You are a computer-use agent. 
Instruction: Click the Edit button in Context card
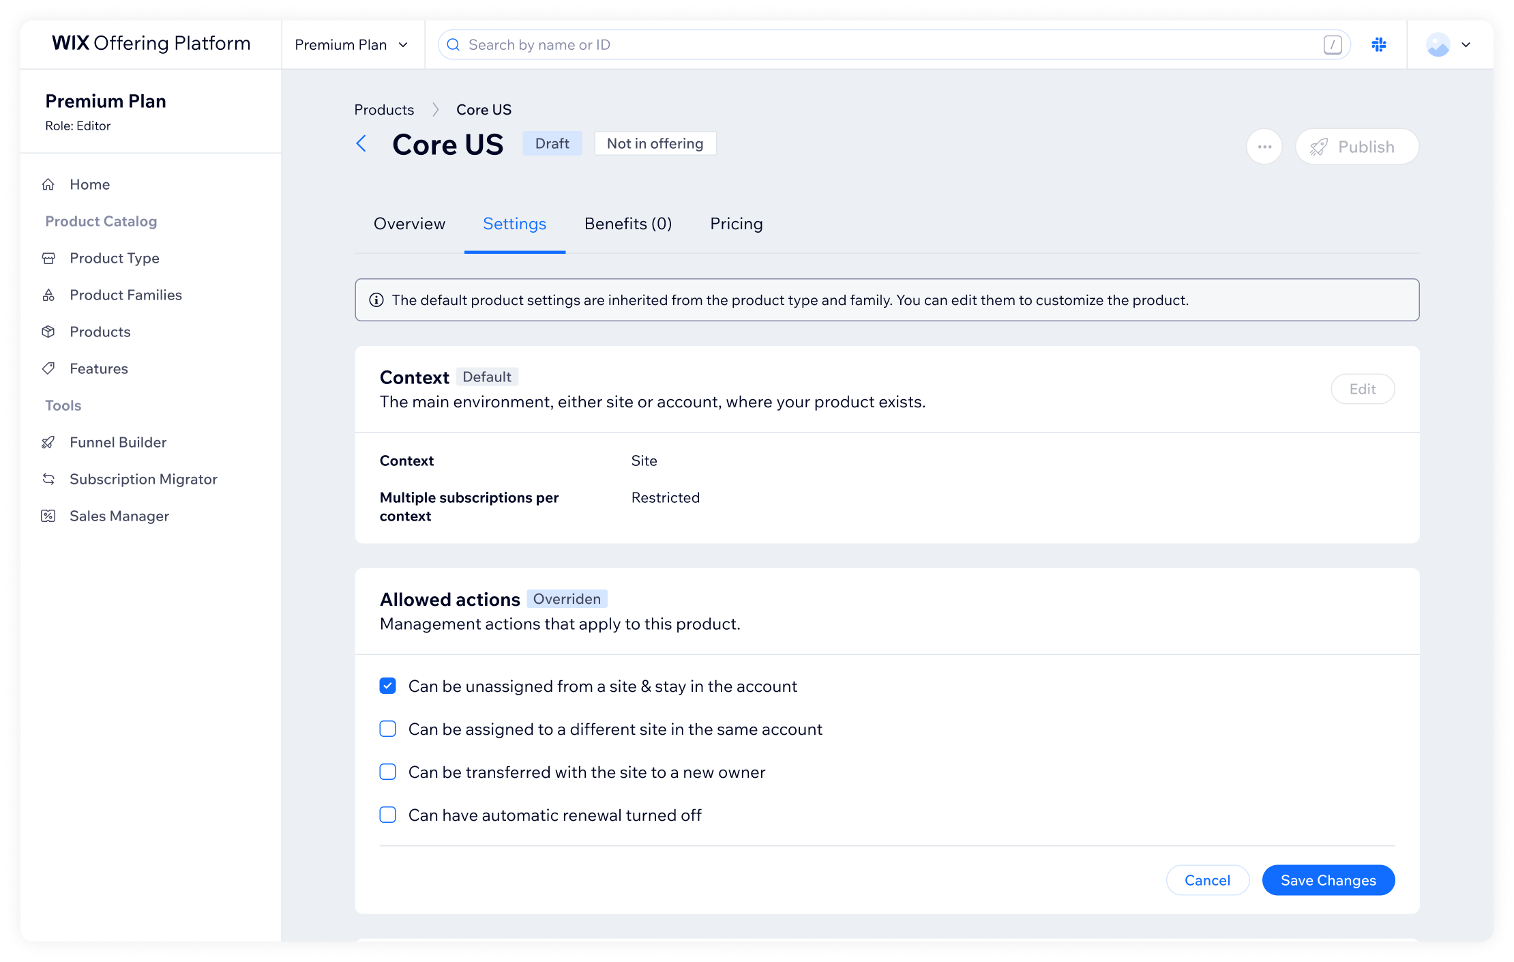[1363, 389]
